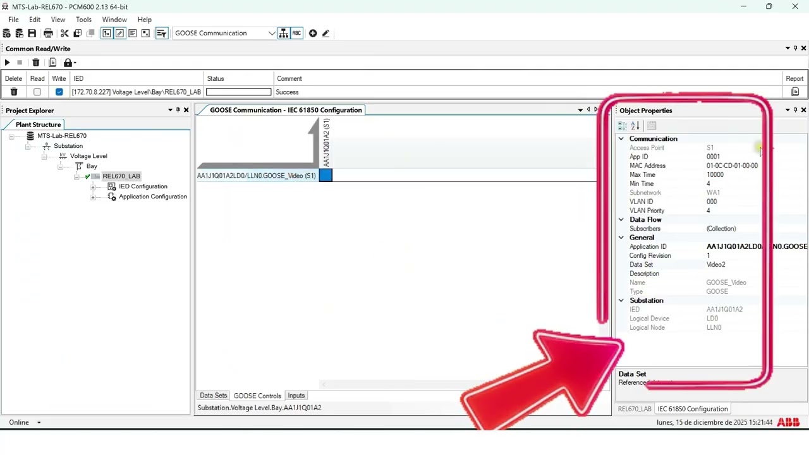The height and width of the screenshot is (455, 809).
Task: Start Common Read/Write with play icon
Action: click(7, 63)
